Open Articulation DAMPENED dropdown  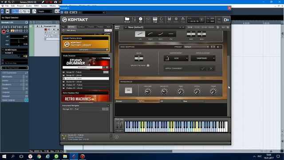coord(203,58)
